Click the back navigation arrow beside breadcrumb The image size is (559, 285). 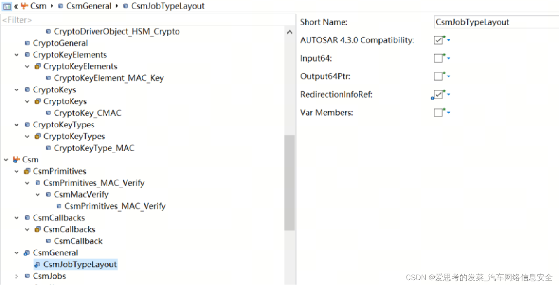point(15,6)
